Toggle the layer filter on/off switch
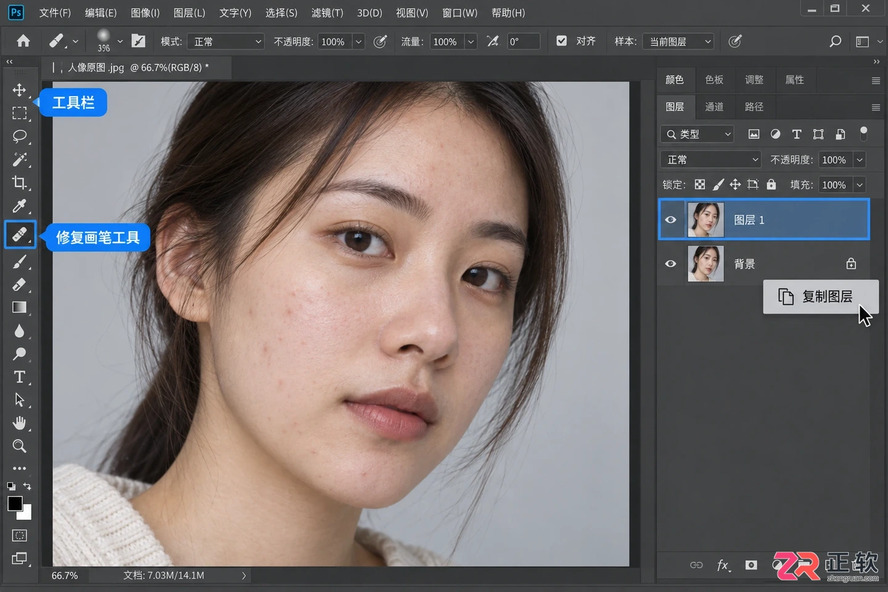Screen dimensions: 888x592 [x=863, y=133]
